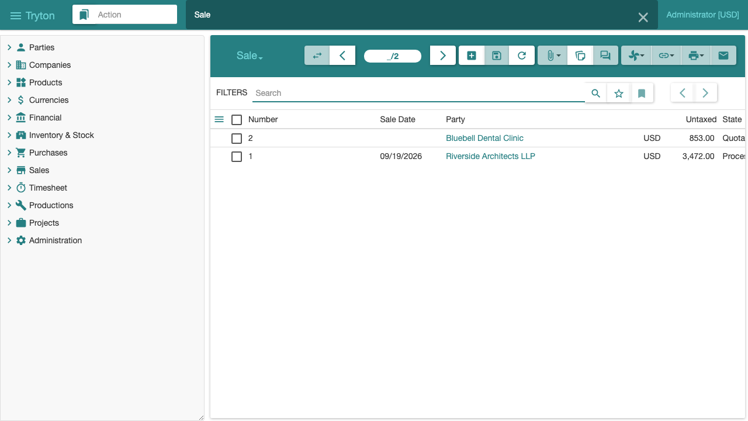The height and width of the screenshot is (421, 748).
Task: Open the Print icon menu
Action: [x=696, y=56]
